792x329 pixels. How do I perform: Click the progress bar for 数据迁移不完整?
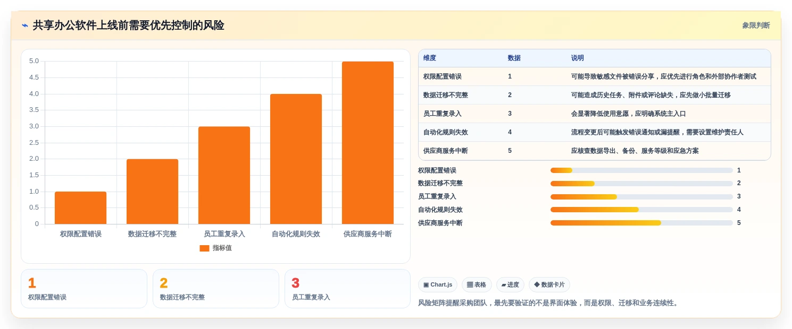641,184
